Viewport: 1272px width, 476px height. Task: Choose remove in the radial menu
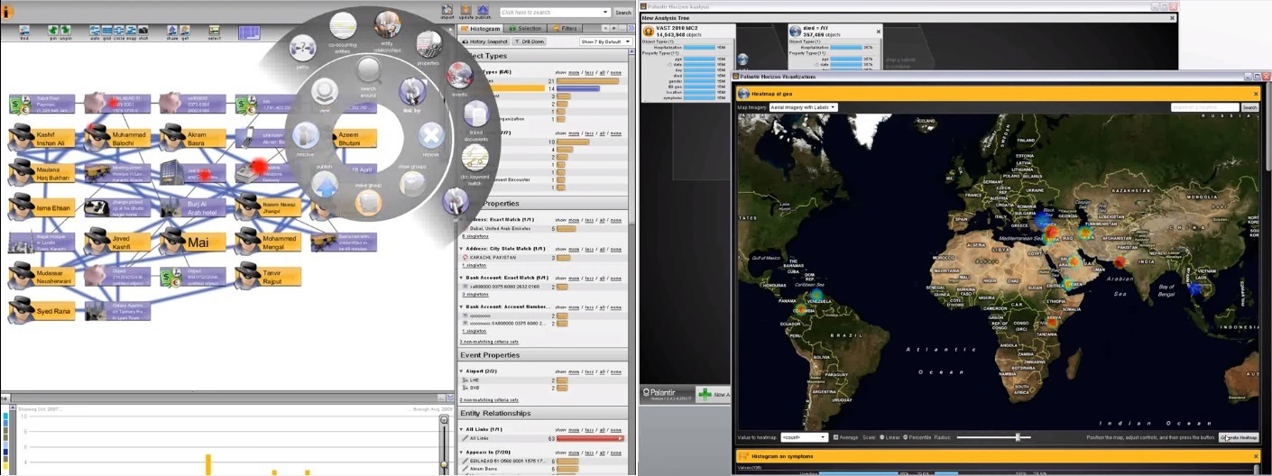432,136
